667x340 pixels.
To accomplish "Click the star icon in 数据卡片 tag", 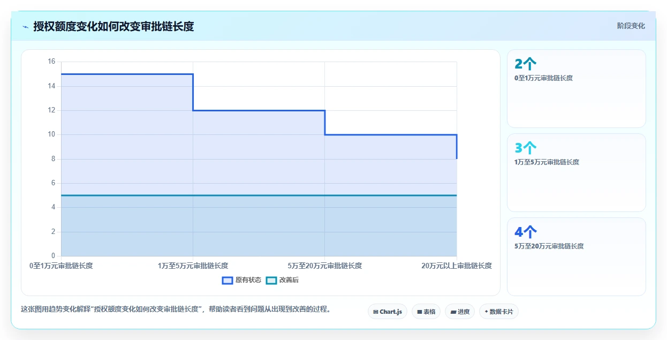I will (486, 312).
